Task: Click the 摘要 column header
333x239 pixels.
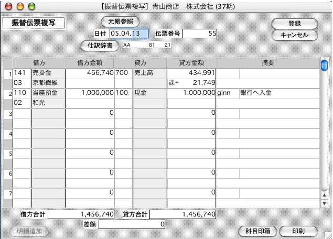Action: [x=271, y=63]
